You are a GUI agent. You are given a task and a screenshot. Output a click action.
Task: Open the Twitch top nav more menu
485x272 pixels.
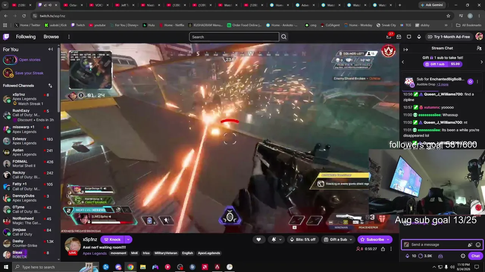69,37
